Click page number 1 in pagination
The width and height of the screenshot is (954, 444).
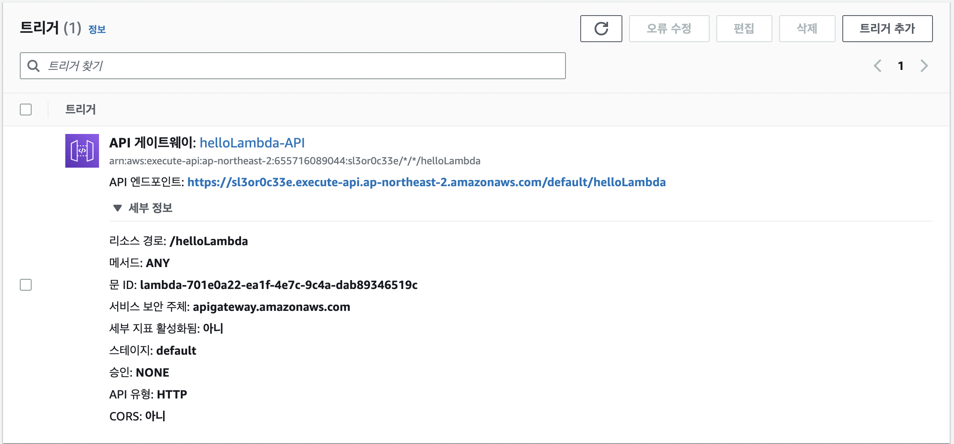pyautogui.click(x=900, y=66)
